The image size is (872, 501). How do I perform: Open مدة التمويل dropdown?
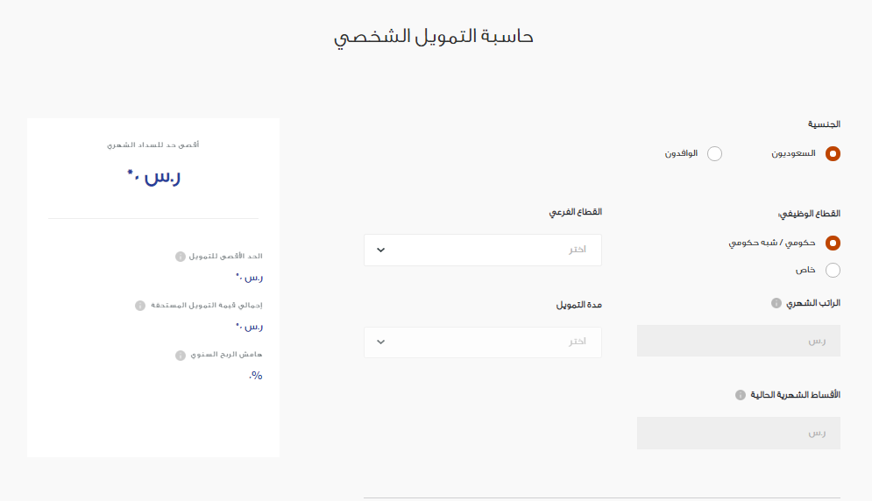[483, 342]
